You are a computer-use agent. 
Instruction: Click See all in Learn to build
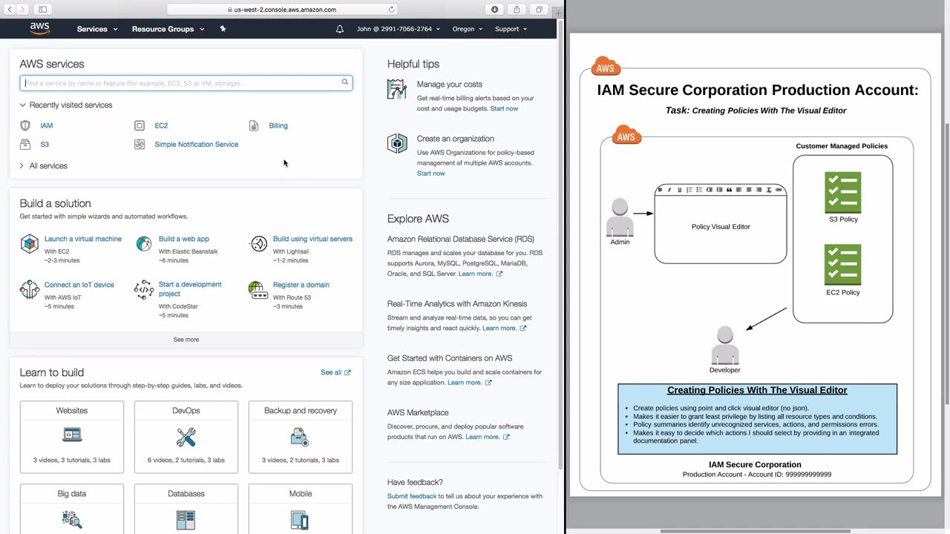pos(335,372)
